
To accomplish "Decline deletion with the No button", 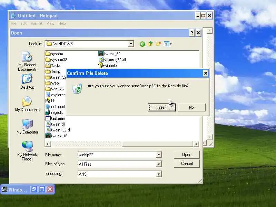I will coord(191,107).
